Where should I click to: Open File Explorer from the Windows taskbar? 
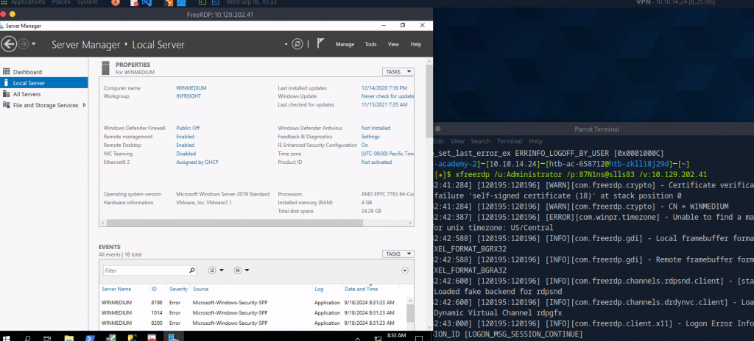(68, 337)
